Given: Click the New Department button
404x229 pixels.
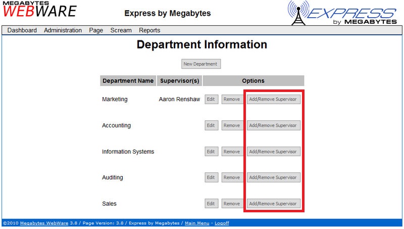Looking at the screenshot, I should (x=201, y=64).
